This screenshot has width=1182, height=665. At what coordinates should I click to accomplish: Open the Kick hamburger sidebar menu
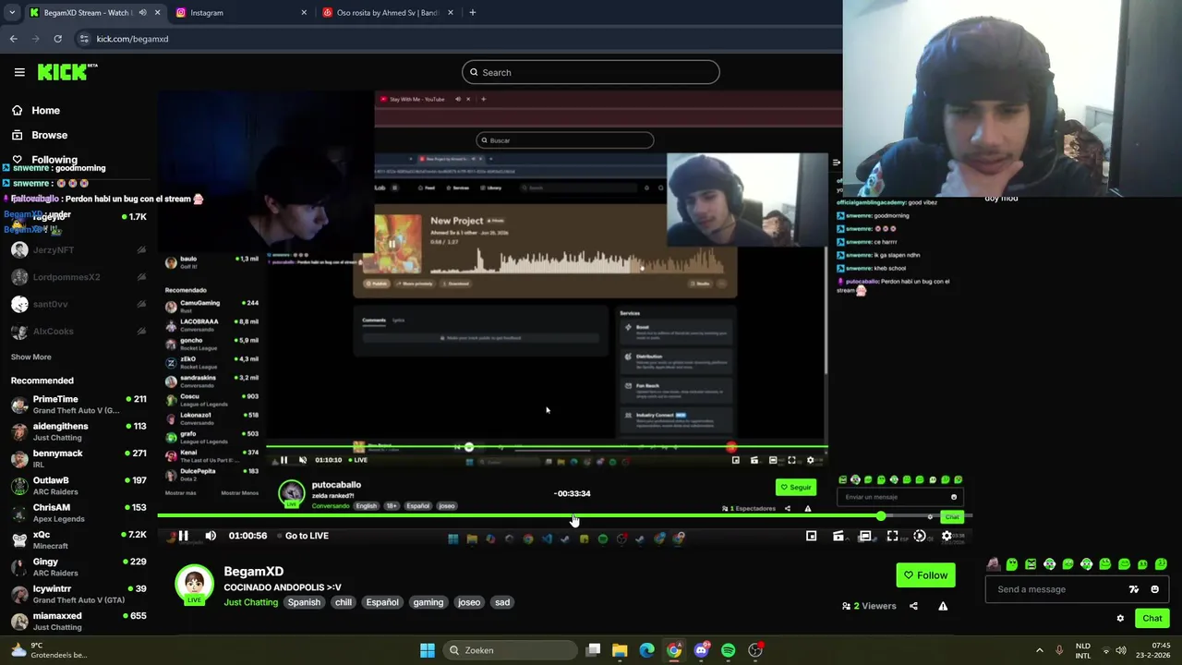[19, 72]
